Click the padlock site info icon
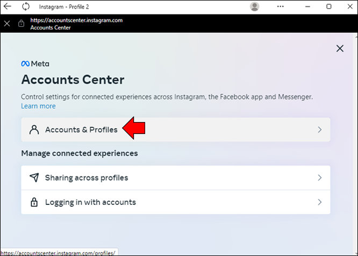 click(21, 24)
